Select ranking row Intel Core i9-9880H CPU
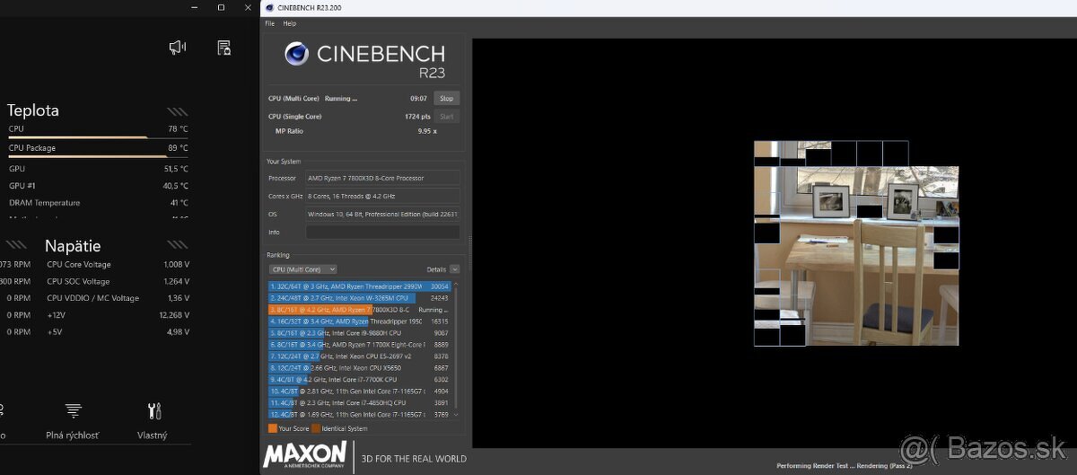Image resolution: width=1077 pixels, height=475 pixels. click(359, 332)
